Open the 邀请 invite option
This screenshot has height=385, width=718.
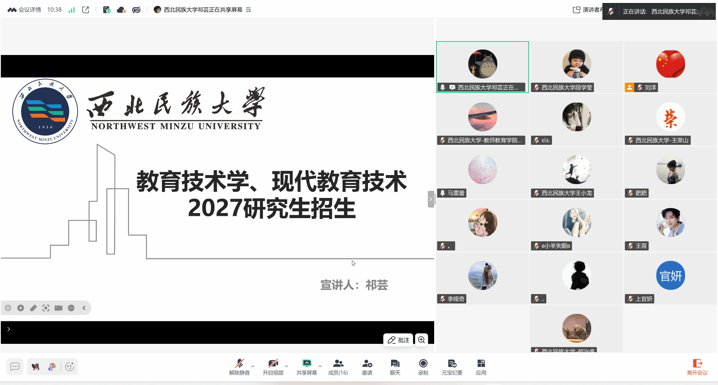367,367
